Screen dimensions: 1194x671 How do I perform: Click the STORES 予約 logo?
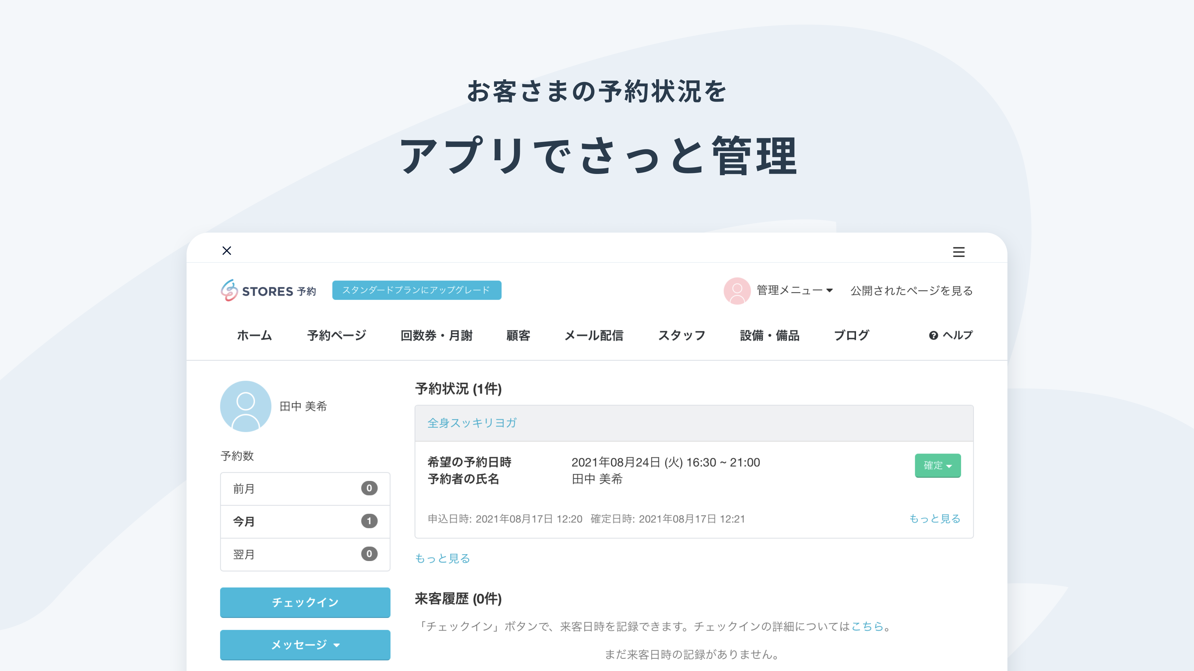[x=268, y=290]
